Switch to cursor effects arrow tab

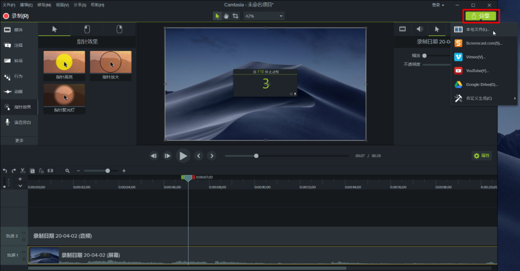(54, 29)
